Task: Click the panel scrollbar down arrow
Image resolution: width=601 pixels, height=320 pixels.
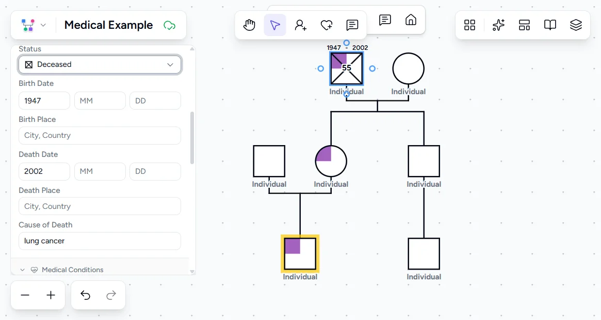Action: [x=192, y=272]
